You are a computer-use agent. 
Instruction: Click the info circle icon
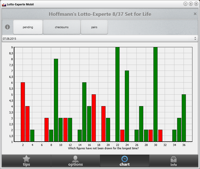7,27
